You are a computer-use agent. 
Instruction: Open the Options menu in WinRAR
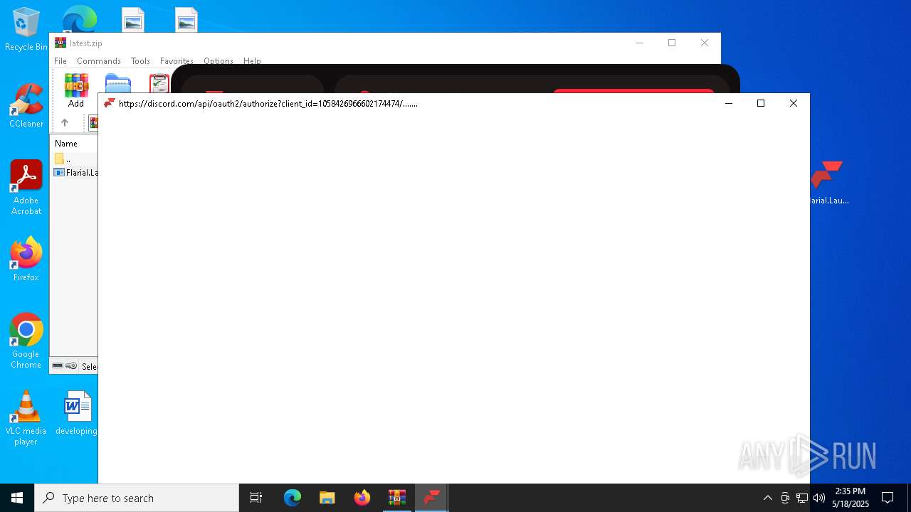coord(218,61)
